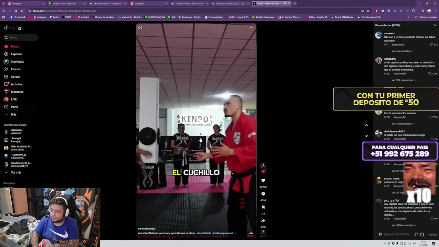Open comments with speech bubble icon
The image size is (439, 247).
[263, 194]
